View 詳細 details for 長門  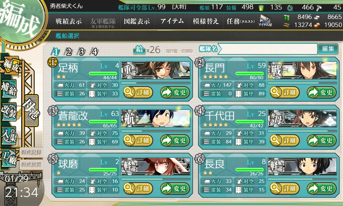tap(284, 92)
